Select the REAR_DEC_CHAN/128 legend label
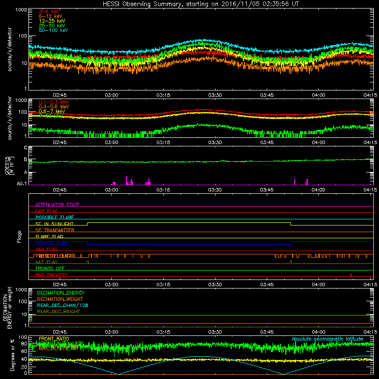 [63, 306]
